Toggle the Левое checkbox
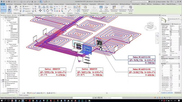 [171, 33]
